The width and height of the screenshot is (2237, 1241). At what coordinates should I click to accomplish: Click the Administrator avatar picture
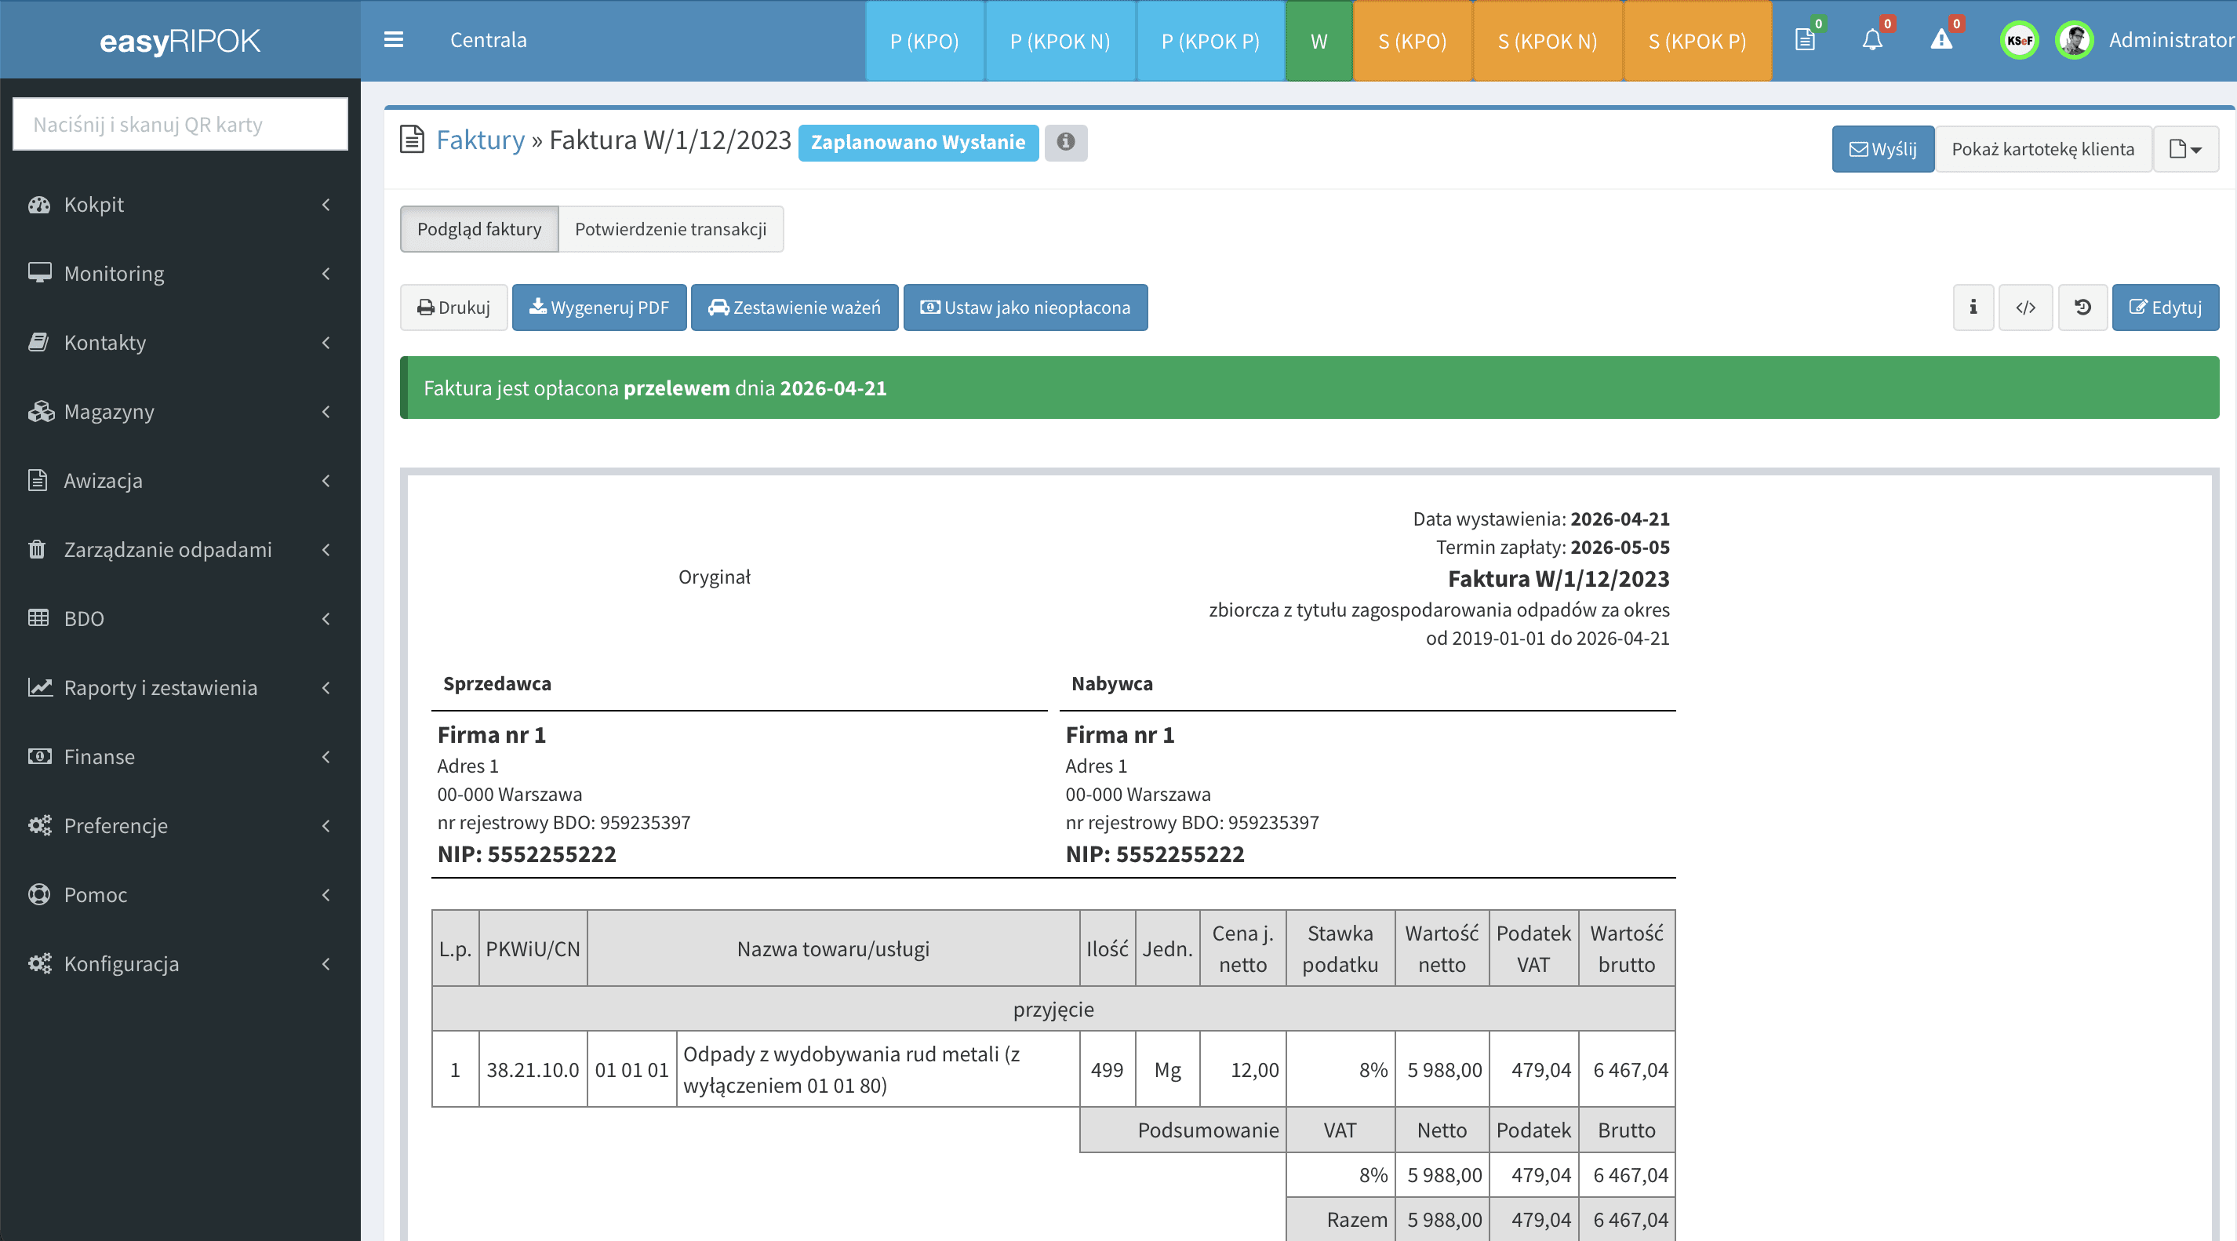pyautogui.click(x=2074, y=40)
